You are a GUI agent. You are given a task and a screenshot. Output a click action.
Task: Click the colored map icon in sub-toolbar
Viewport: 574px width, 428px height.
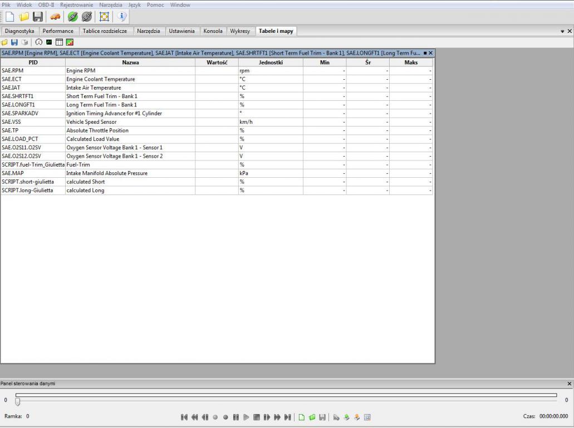(x=70, y=42)
